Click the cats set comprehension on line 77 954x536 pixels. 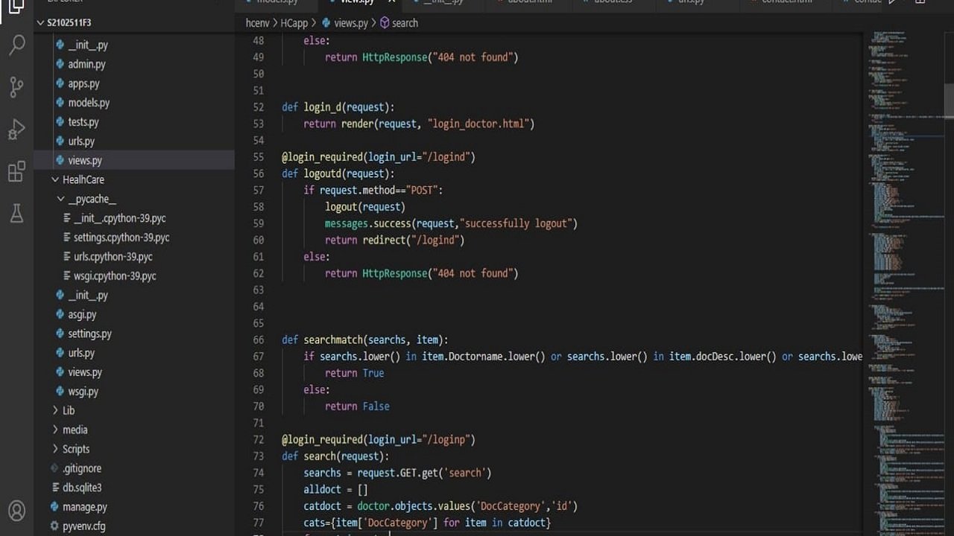[x=427, y=523]
